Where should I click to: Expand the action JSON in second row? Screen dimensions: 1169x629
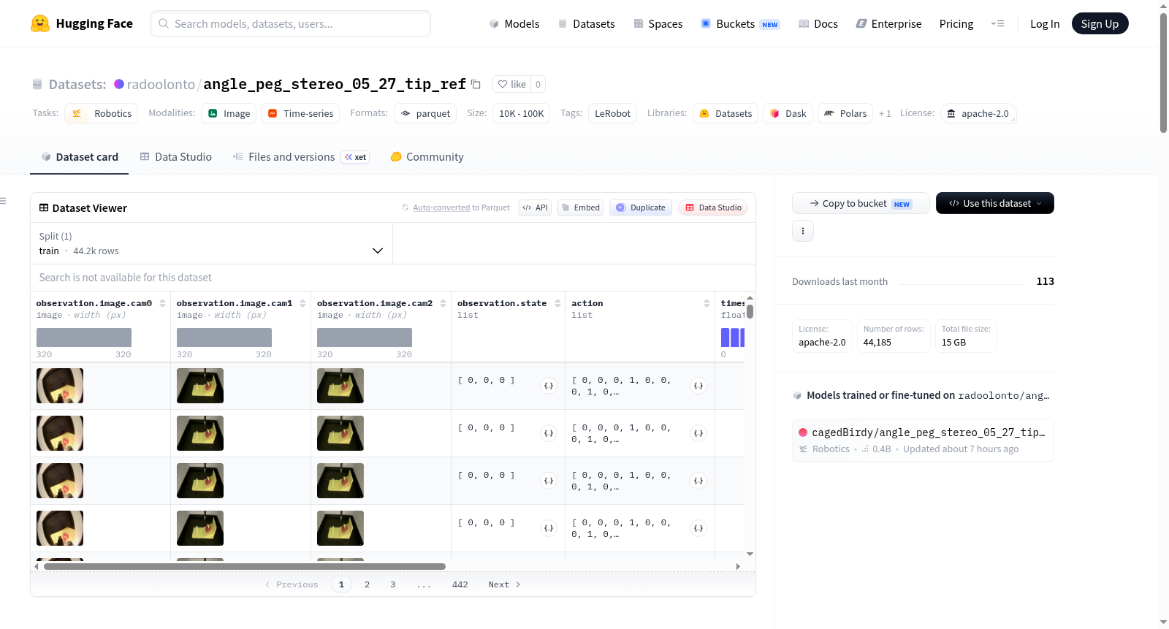click(x=698, y=433)
